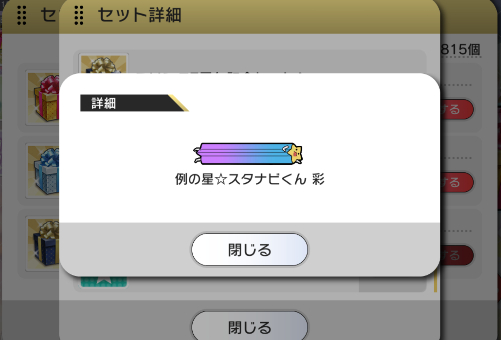The height and width of the screenshot is (340, 501).
Task: Click the lower 閉じる button of set details
Action: [250, 326]
